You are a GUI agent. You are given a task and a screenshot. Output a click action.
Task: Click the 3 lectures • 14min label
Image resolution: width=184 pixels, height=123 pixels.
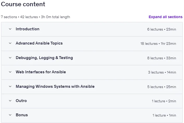162,73
